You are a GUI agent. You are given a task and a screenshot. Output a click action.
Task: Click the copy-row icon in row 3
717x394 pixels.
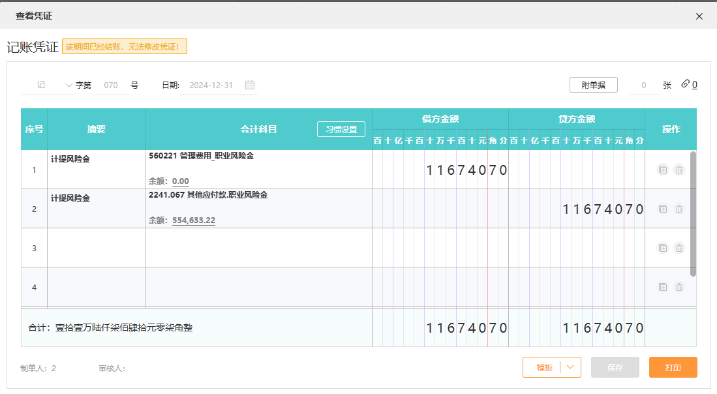click(x=662, y=248)
